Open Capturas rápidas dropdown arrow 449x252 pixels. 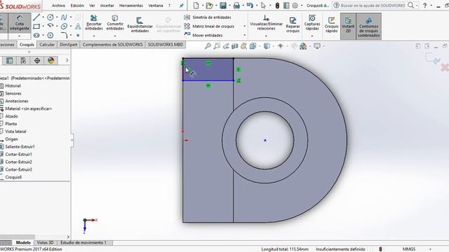[312, 36]
